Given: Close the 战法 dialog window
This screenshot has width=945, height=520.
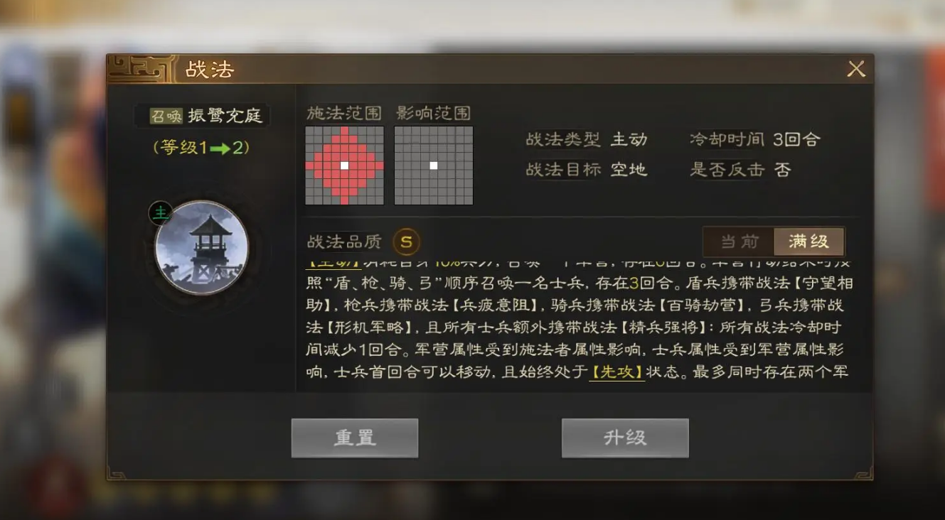Looking at the screenshot, I should coord(856,69).
